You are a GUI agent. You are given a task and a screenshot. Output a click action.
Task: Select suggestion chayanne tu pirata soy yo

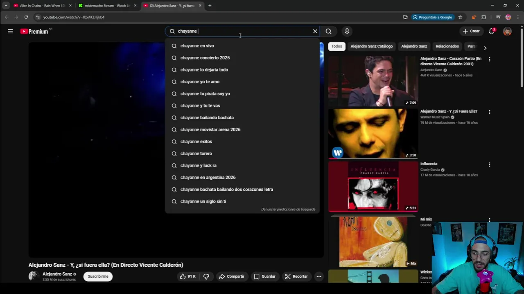242,94
